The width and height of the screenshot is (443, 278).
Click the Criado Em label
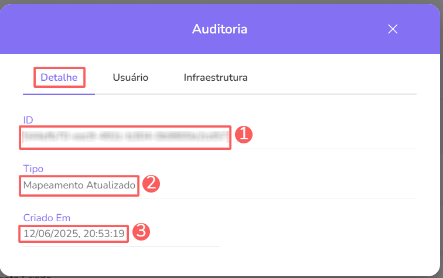click(x=47, y=218)
